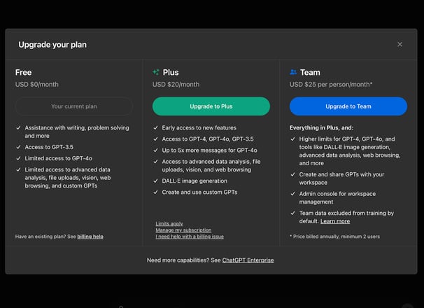Click checkmark beside Up to 5x more messages
Screen dimensions: 424x308
pos(155,150)
